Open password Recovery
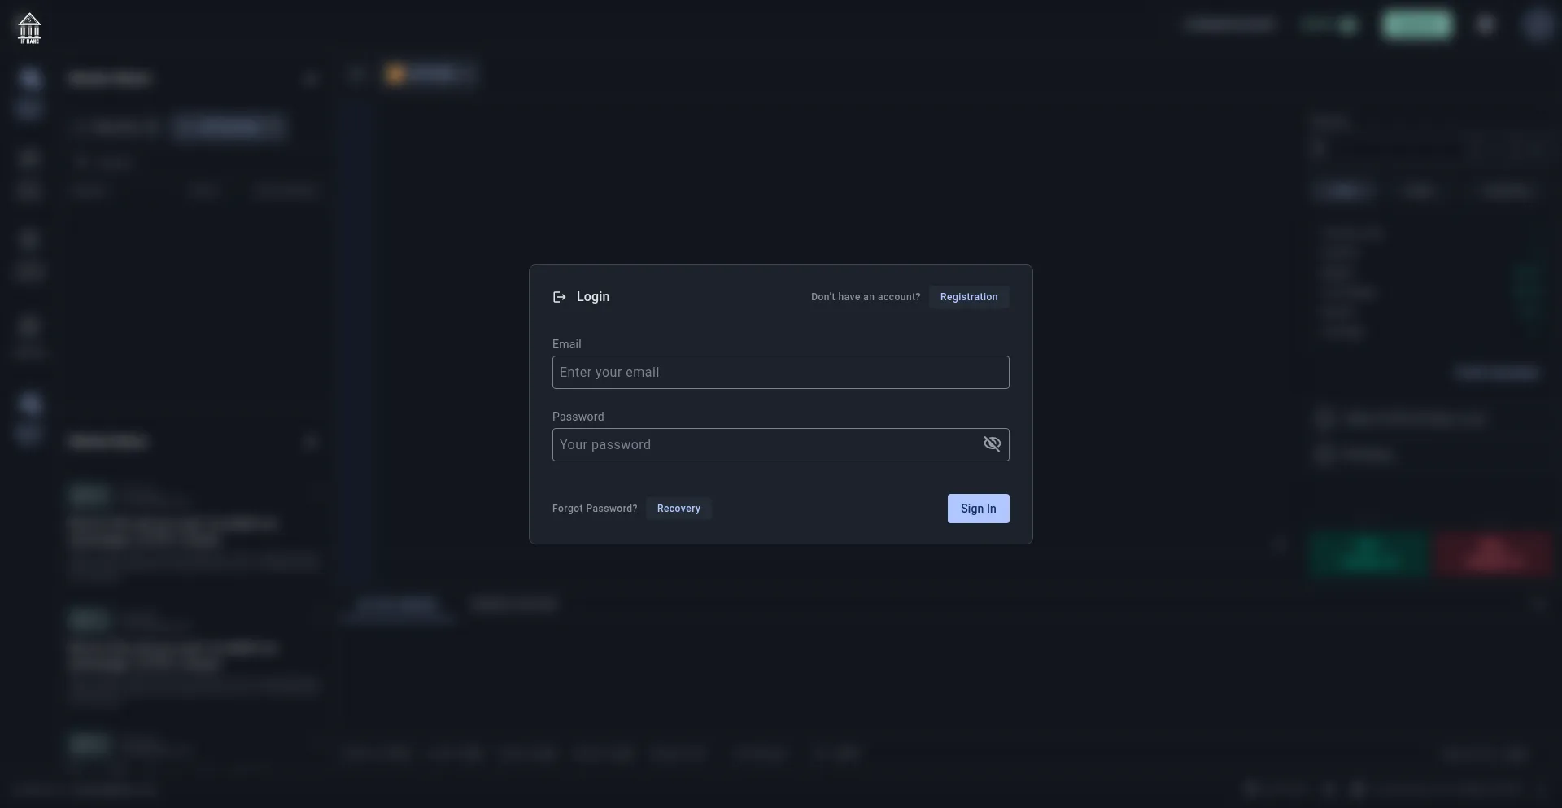This screenshot has height=808, width=1562. coord(678,509)
